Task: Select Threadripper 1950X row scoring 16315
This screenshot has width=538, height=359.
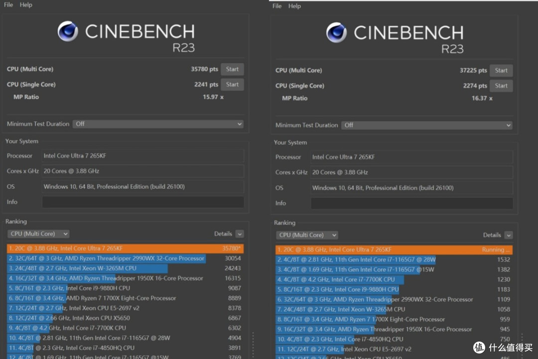Action: [125, 278]
